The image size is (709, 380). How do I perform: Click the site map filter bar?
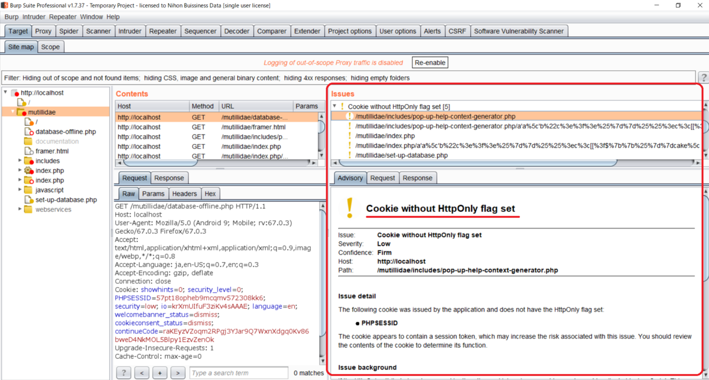349,78
